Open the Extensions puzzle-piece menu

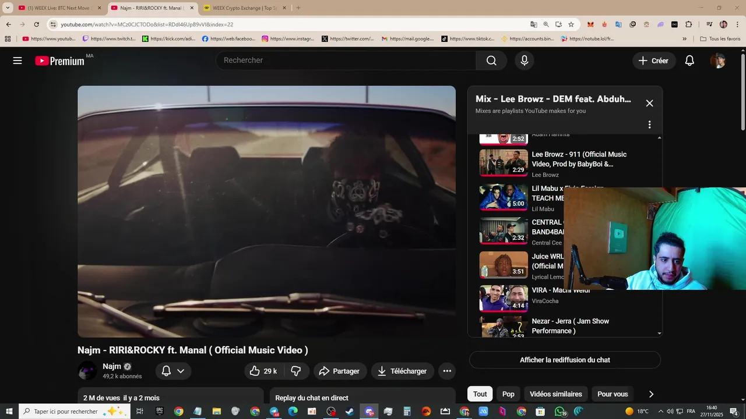pos(688,24)
